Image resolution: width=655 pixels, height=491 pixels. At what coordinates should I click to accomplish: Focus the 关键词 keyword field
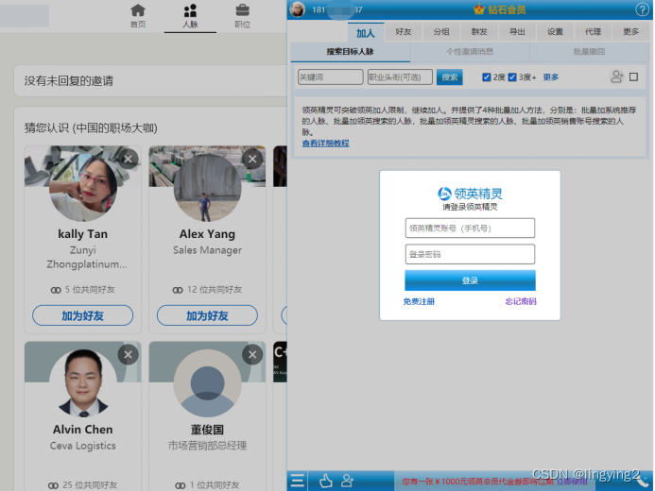[x=331, y=77]
